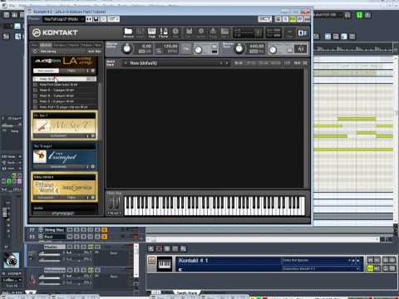This screenshot has height=299, width=399.
Task: Click a key on the Kontakt virtual keyboard
Action: pos(214,205)
